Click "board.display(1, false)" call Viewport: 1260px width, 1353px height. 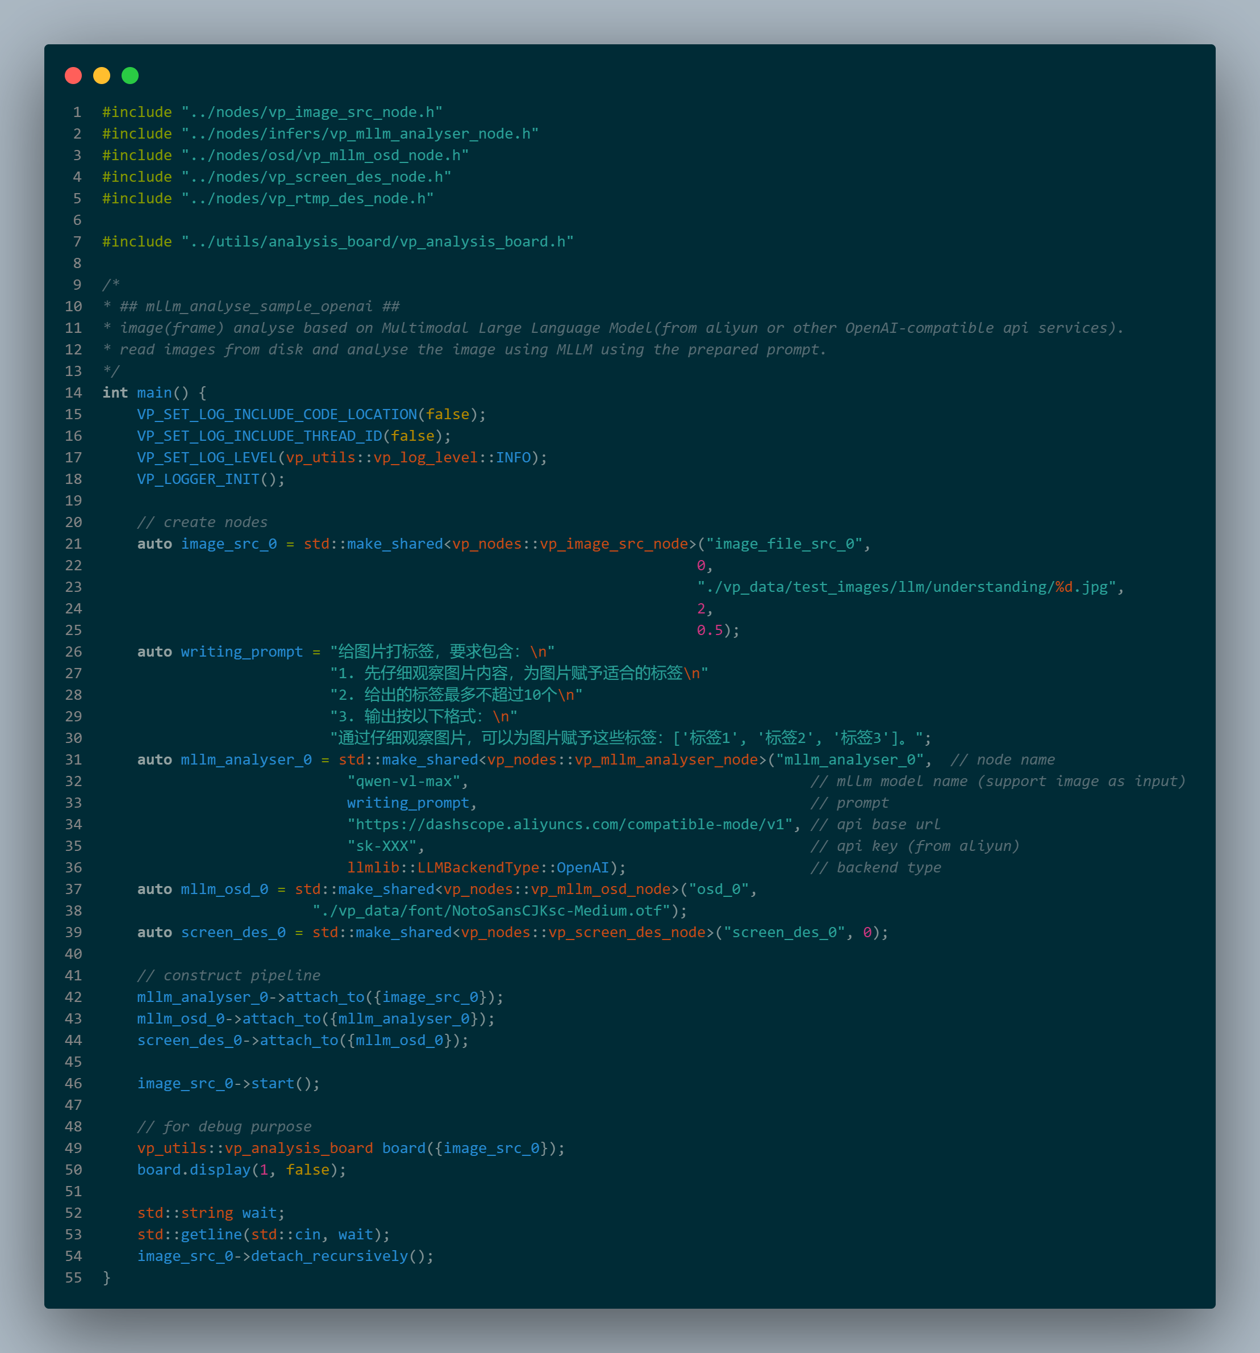pyautogui.click(x=241, y=1170)
